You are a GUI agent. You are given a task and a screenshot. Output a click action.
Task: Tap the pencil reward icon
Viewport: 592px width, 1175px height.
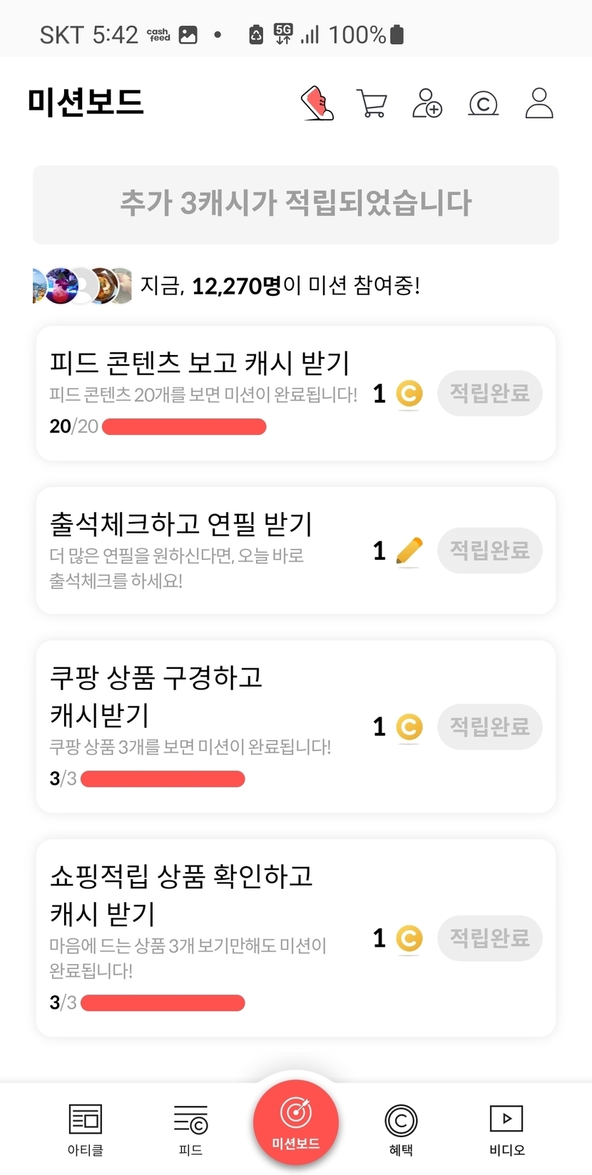[409, 551]
